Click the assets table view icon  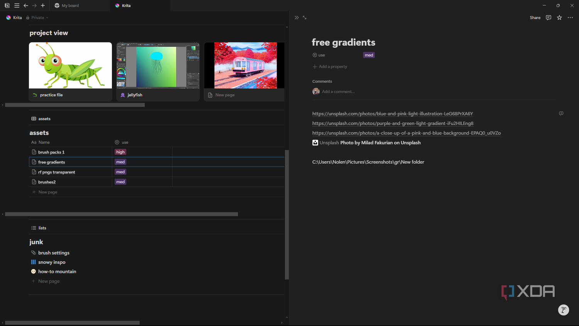pos(34,119)
